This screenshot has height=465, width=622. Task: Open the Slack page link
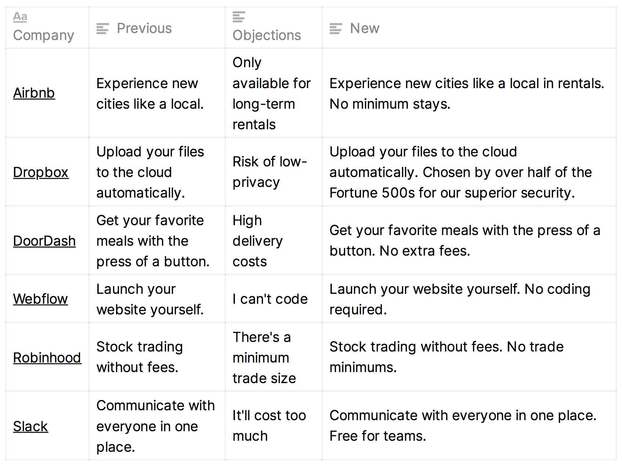coord(30,426)
